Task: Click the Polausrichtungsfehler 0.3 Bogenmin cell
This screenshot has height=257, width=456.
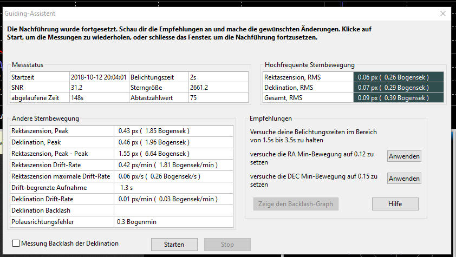Action: [x=173, y=222]
